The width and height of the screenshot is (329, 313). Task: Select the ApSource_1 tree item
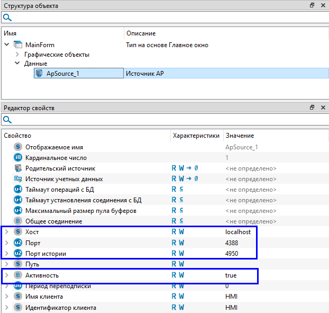point(62,73)
